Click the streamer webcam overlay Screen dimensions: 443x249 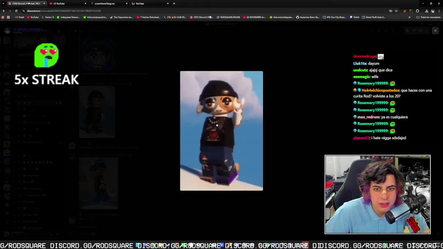pyautogui.click(x=378, y=194)
